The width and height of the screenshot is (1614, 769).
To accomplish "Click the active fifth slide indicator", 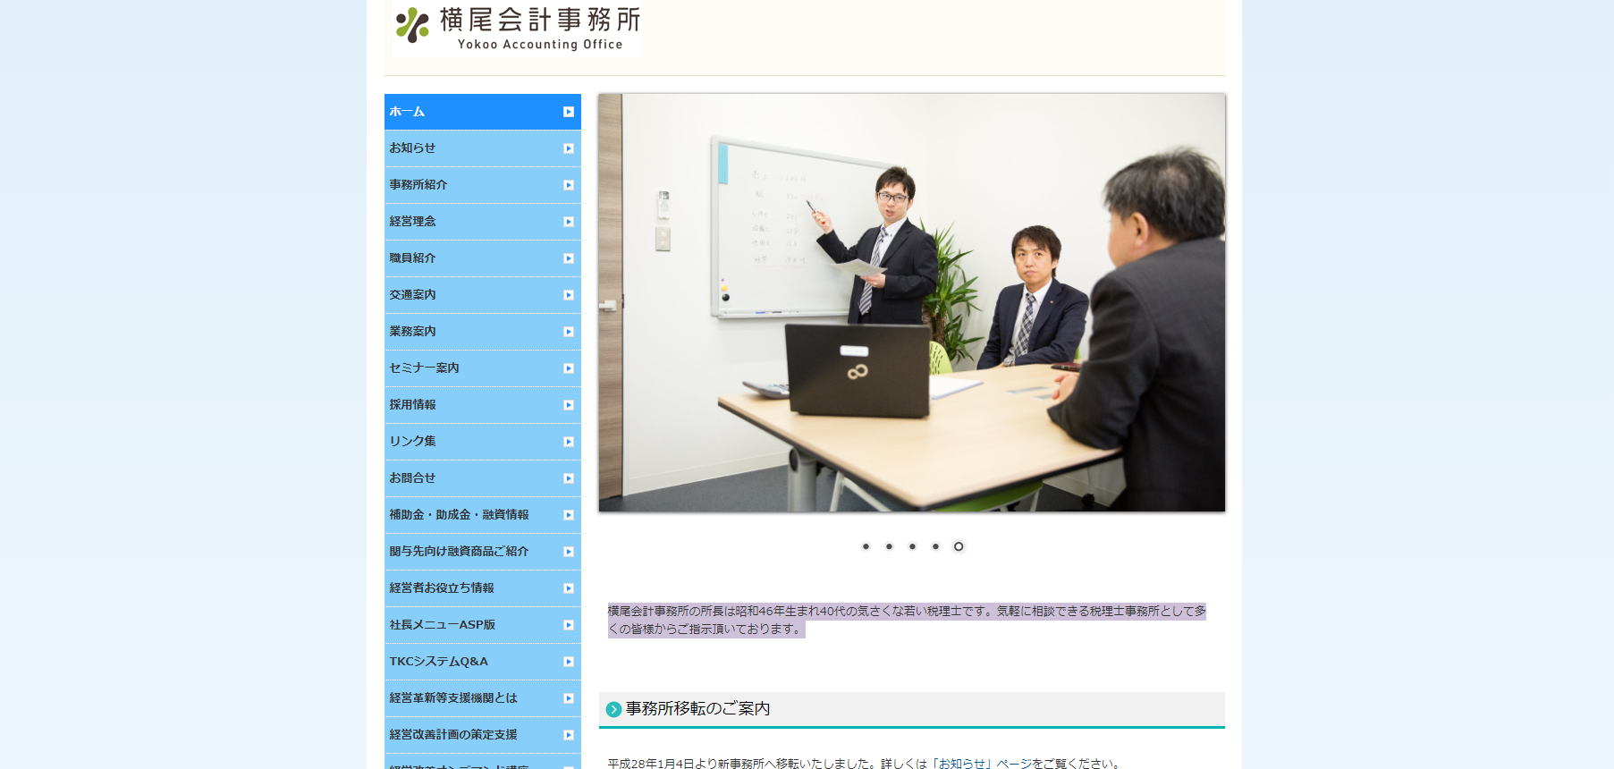I will [x=959, y=546].
